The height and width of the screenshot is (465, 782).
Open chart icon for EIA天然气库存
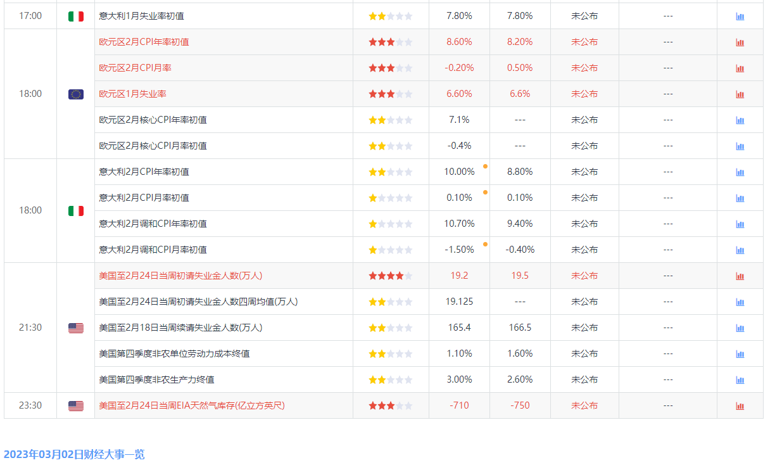coord(740,406)
